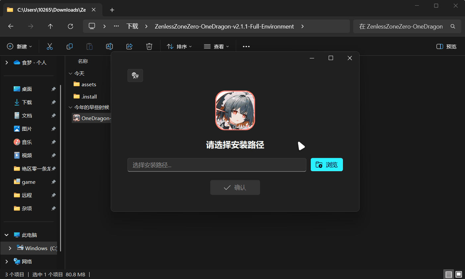Click the Paste icon in the toolbar
Viewport: 465px width, 279px height.
click(x=90, y=46)
